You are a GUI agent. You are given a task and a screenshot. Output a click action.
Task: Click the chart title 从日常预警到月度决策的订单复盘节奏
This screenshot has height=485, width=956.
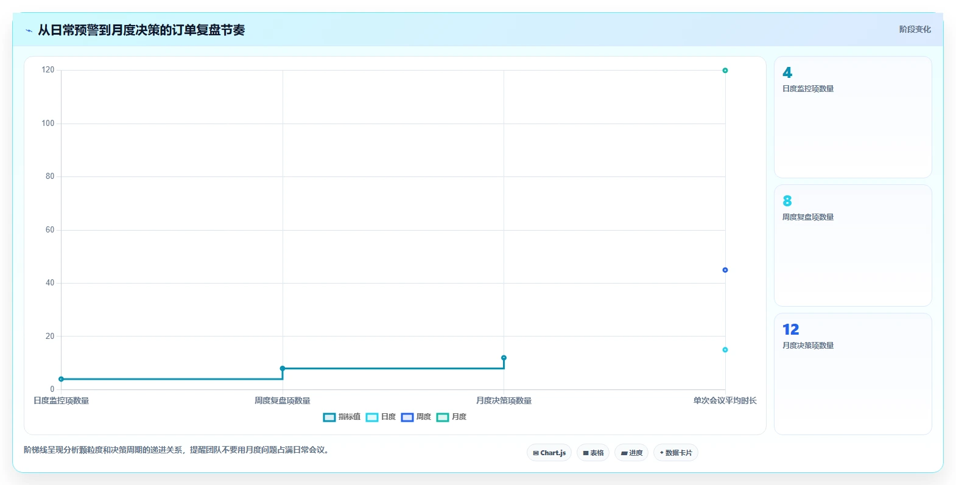coord(141,30)
